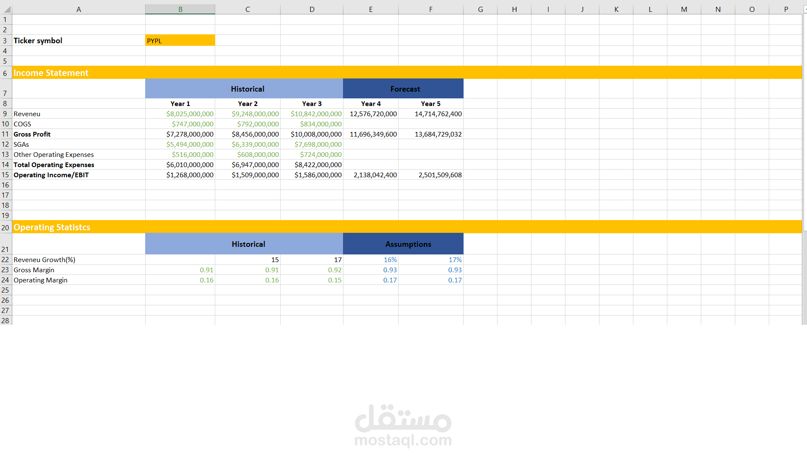
Task: Select column G header
Action: (480, 9)
